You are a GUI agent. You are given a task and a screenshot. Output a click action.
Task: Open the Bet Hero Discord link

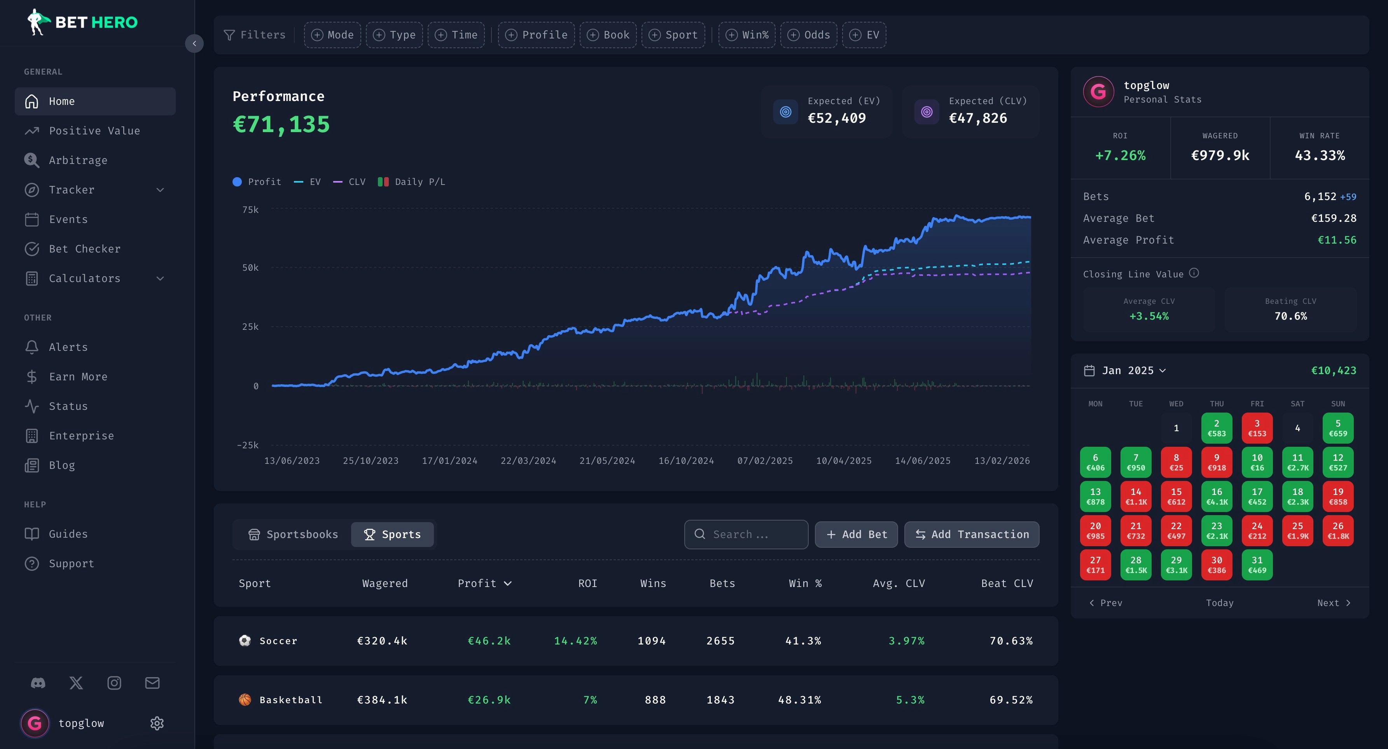point(38,683)
